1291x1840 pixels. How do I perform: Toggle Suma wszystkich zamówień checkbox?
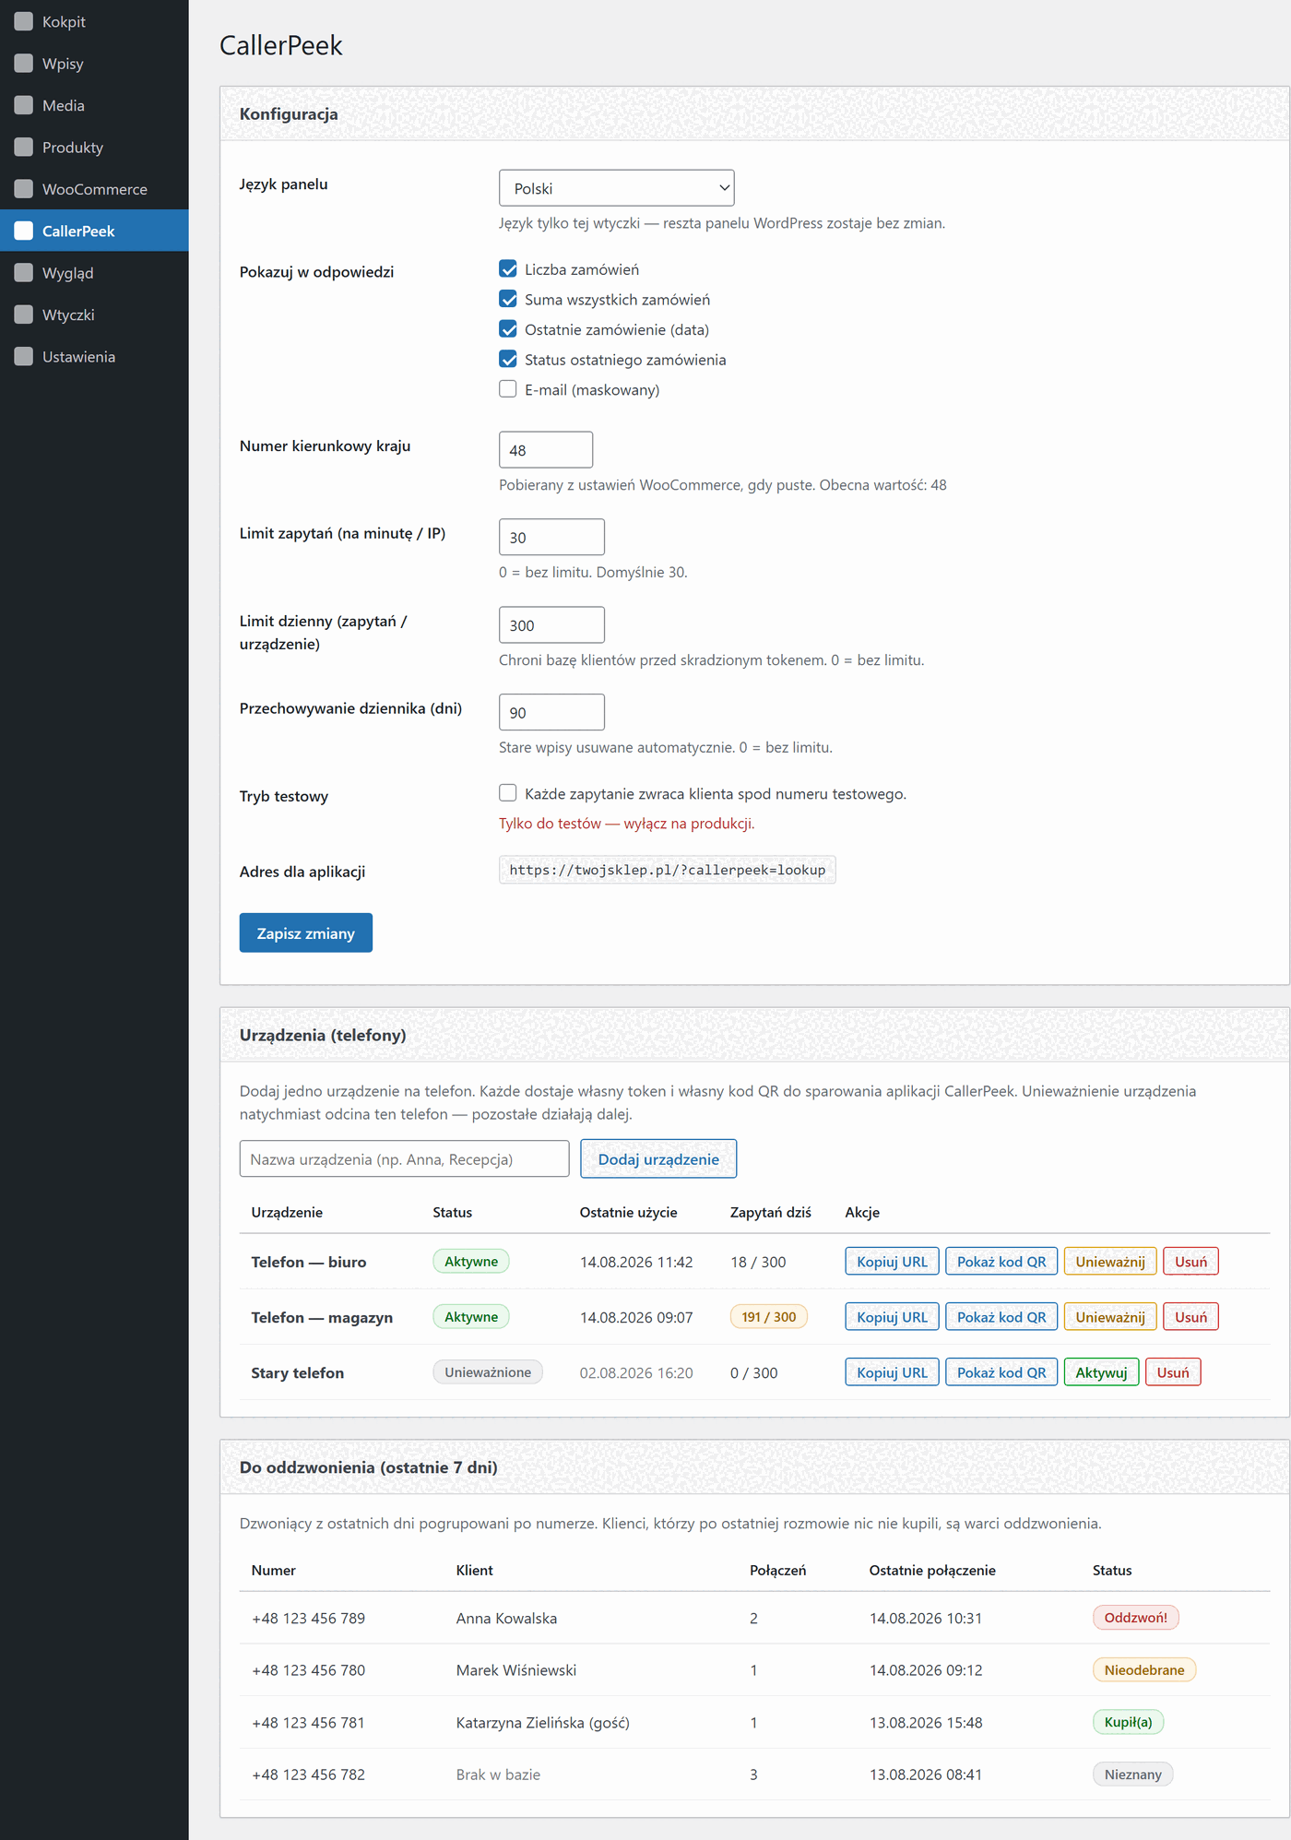pyautogui.click(x=508, y=300)
